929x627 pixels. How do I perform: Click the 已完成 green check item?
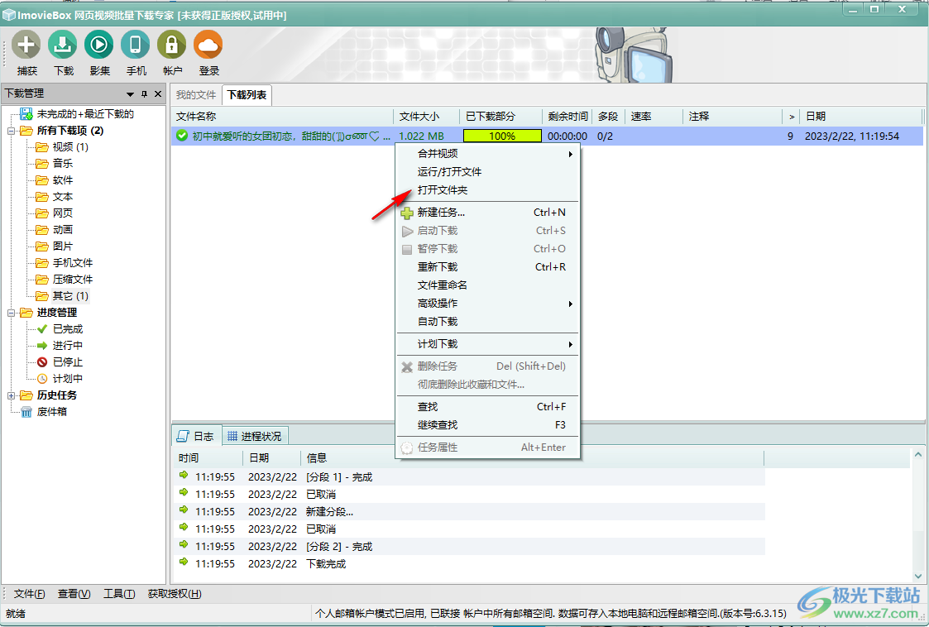pyautogui.click(x=68, y=329)
